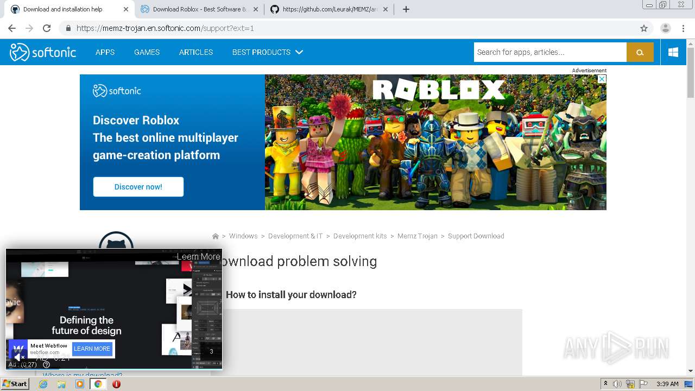Click the yellow search magnifier button
This screenshot has height=391, width=695.
(x=640, y=52)
